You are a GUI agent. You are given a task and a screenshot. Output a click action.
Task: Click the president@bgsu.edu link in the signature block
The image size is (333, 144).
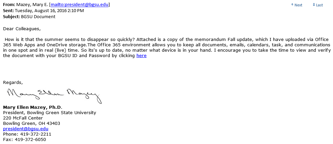click(26, 129)
